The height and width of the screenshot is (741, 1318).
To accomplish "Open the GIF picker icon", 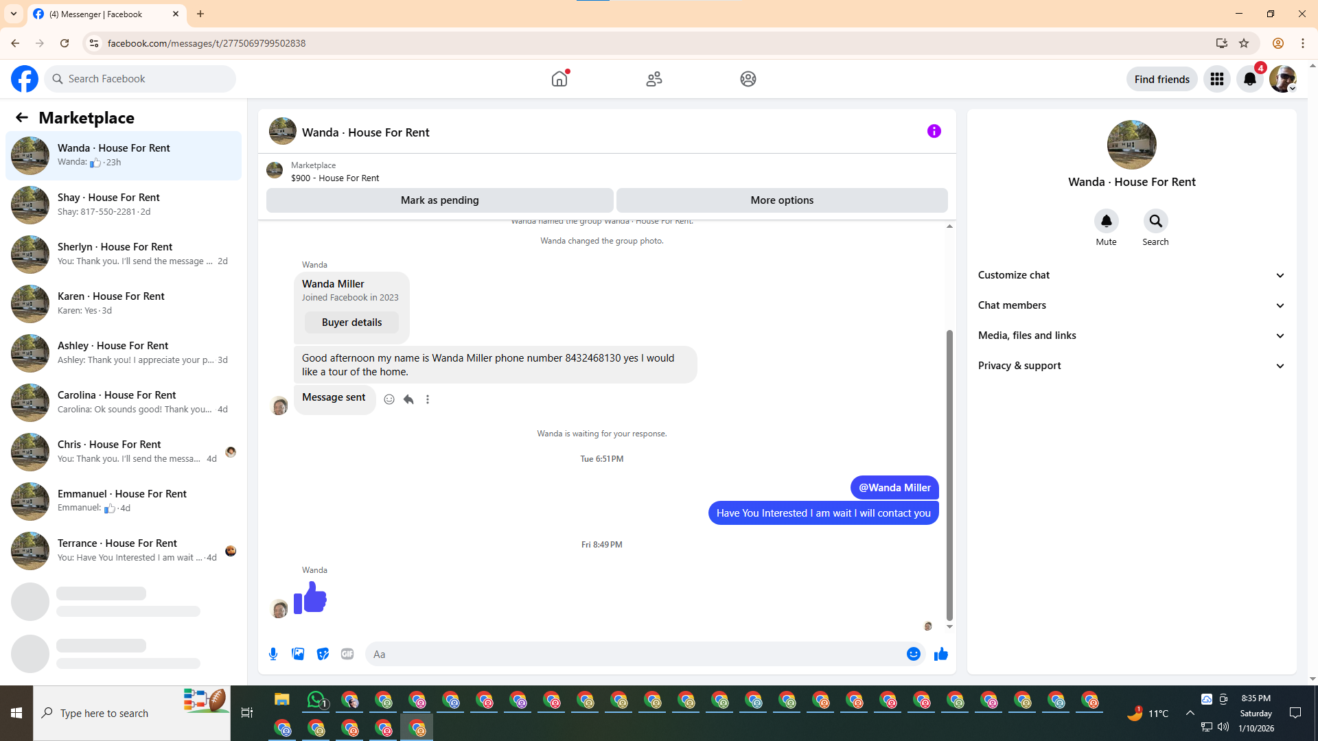I will tap(347, 654).
